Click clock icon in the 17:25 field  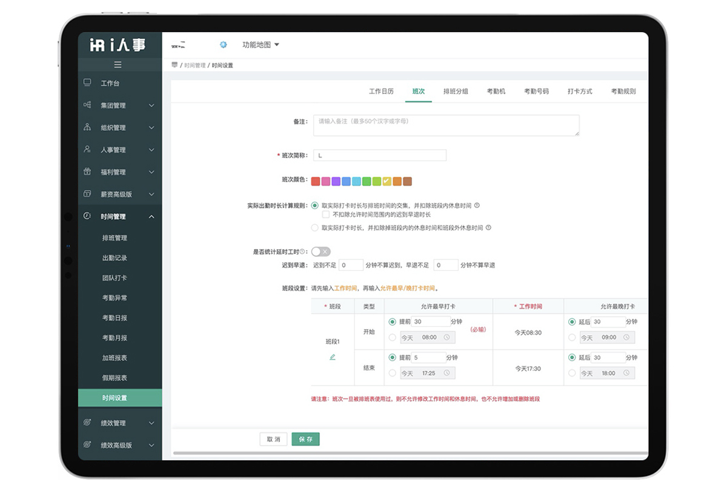point(447,373)
